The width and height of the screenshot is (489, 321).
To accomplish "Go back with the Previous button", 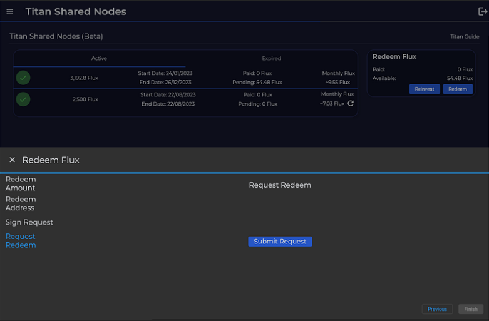I will (x=437, y=309).
